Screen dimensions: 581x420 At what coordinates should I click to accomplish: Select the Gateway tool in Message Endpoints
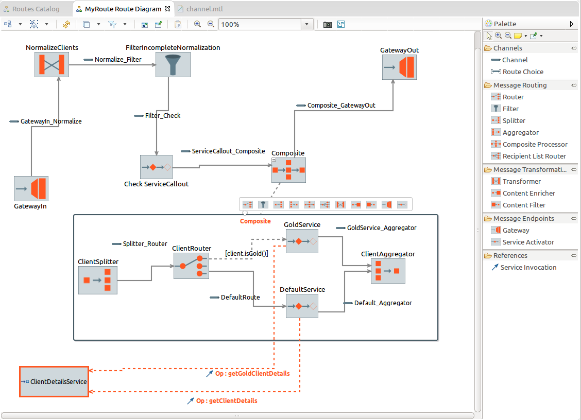[516, 231]
